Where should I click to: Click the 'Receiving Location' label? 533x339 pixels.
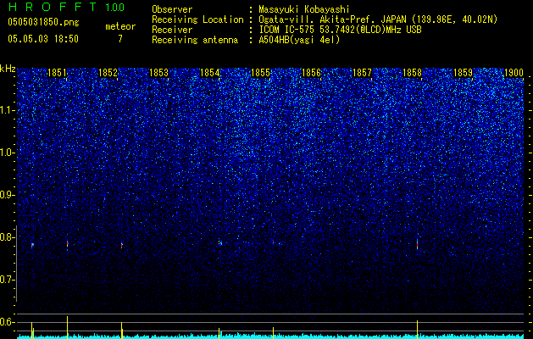click(197, 19)
